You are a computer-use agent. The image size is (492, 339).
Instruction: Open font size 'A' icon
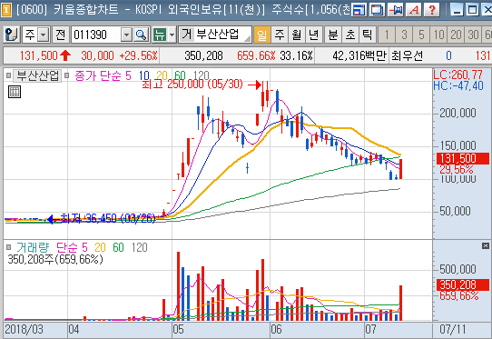point(414,10)
